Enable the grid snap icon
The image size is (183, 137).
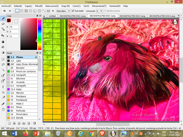[26, 11]
